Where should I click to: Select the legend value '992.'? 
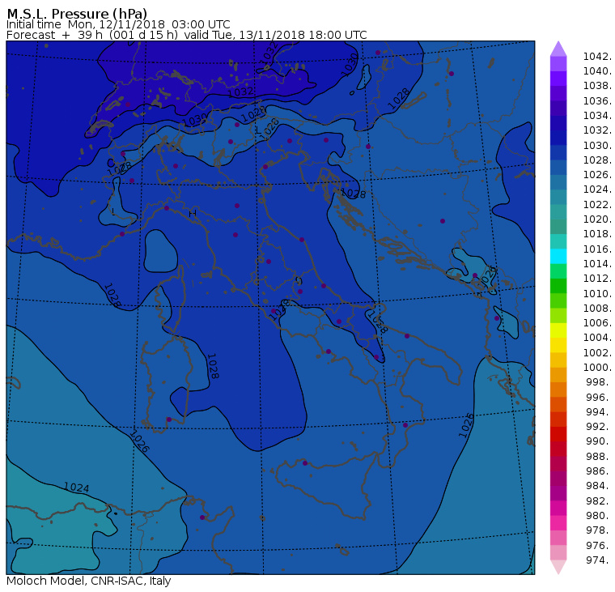[599, 426]
